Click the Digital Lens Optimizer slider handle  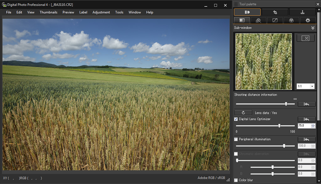tap(279, 126)
